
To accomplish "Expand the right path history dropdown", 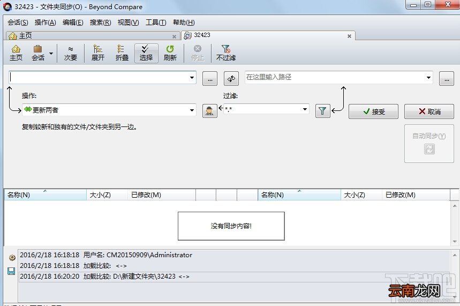I will (428, 78).
